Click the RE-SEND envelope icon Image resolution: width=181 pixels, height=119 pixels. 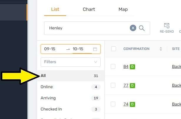(167, 26)
